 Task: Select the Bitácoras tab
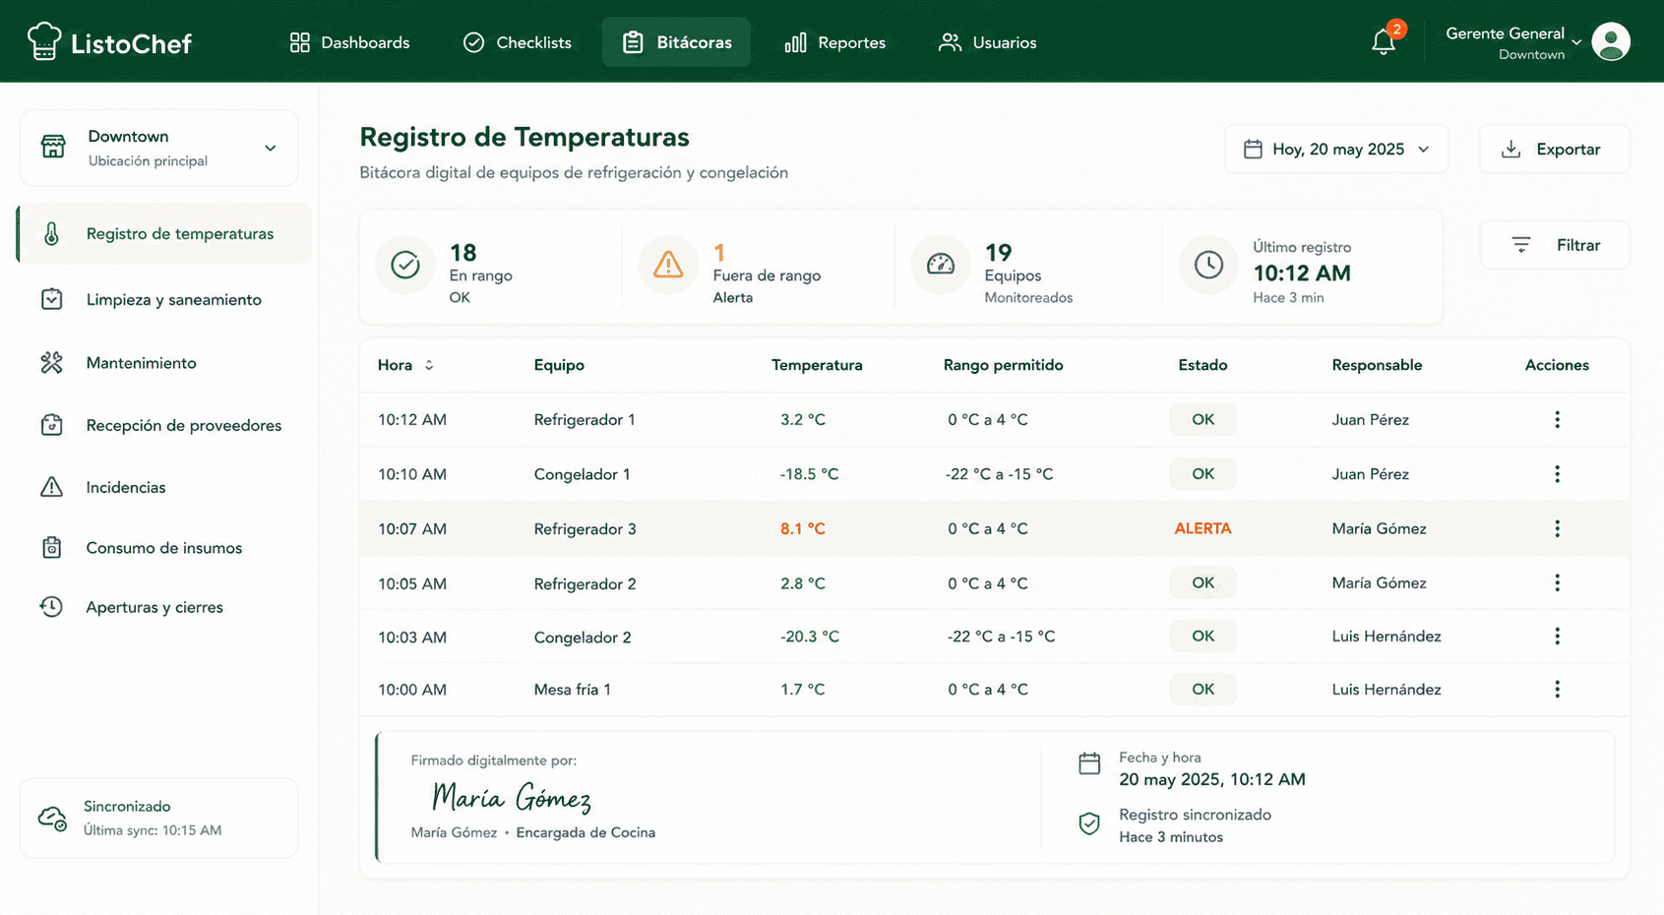(x=676, y=42)
